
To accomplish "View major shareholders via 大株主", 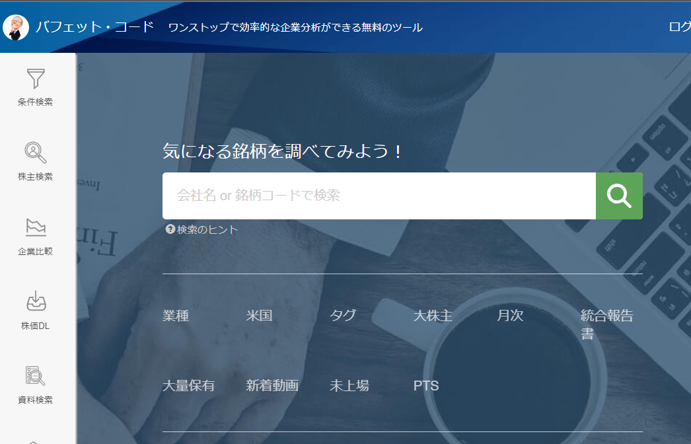I will (433, 316).
